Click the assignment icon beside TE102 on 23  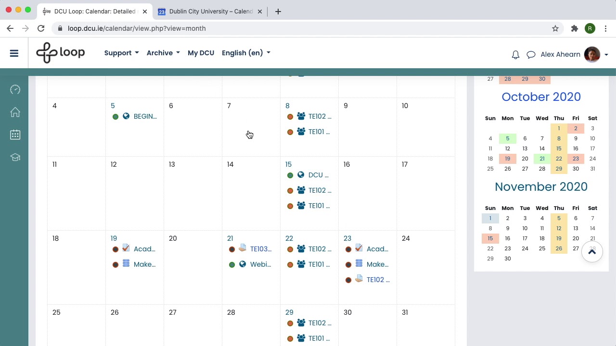pyautogui.click(x=359, y=279)
